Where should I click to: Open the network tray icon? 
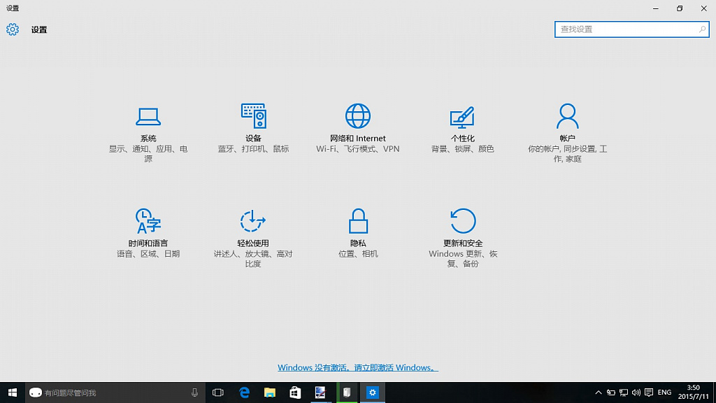coord(623,393)
